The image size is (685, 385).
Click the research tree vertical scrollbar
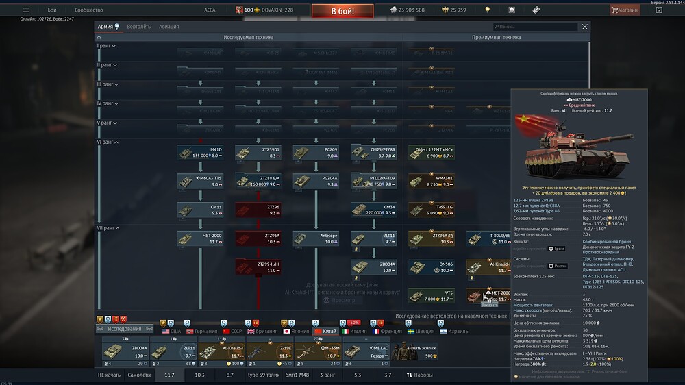pyautogui.click(x=589, y=66)
